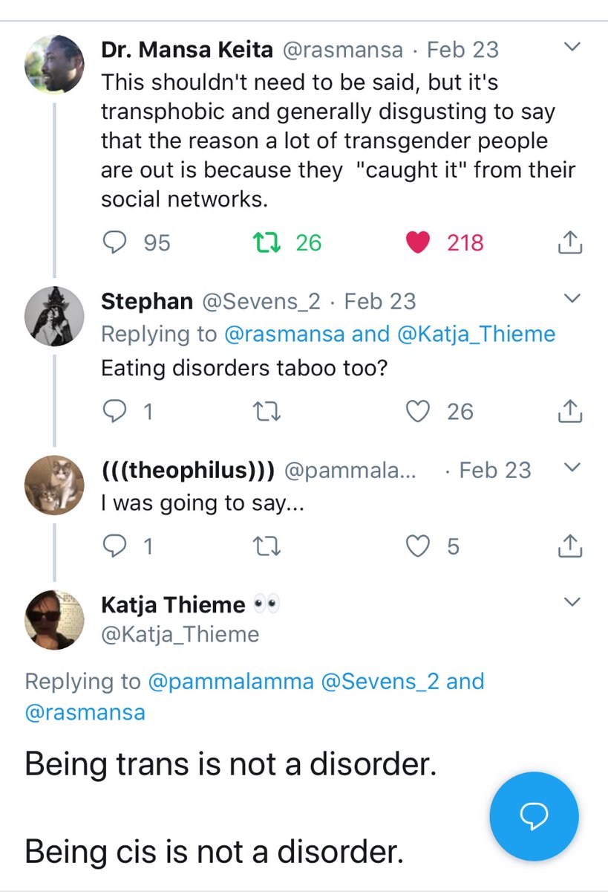Unlike Dr. Mansa Keita's tweet with 218 likes

pyautogui.click(x=419, y=242)
